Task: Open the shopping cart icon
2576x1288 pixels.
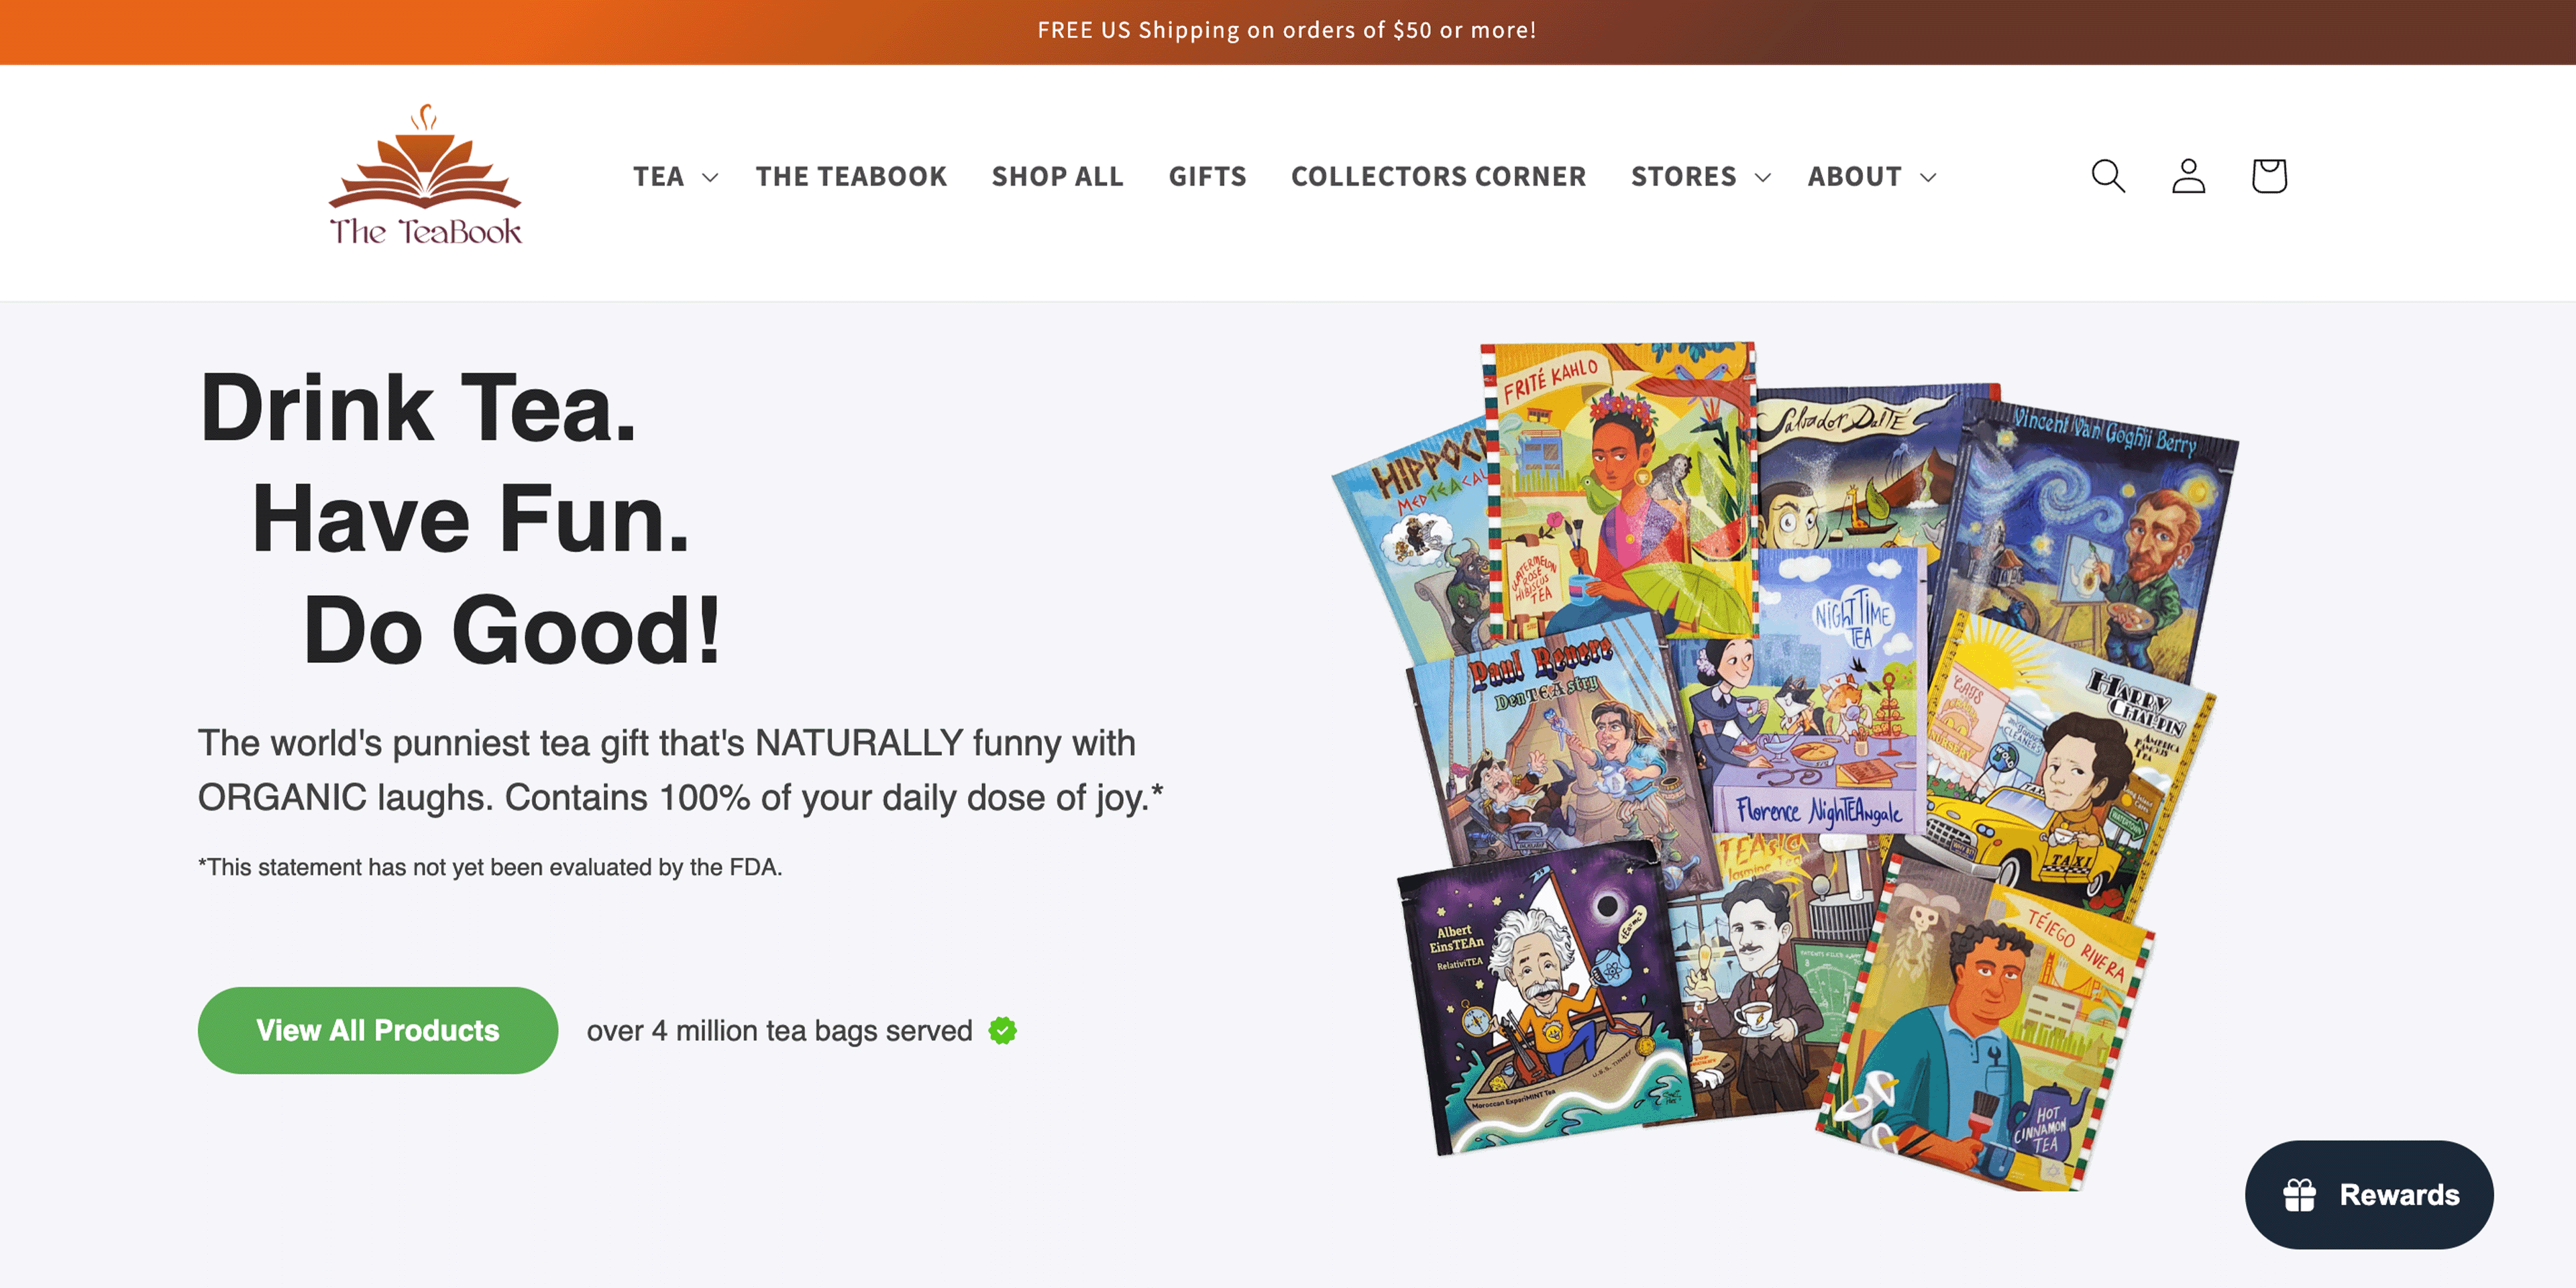Action: click(x=2269, y=176)
